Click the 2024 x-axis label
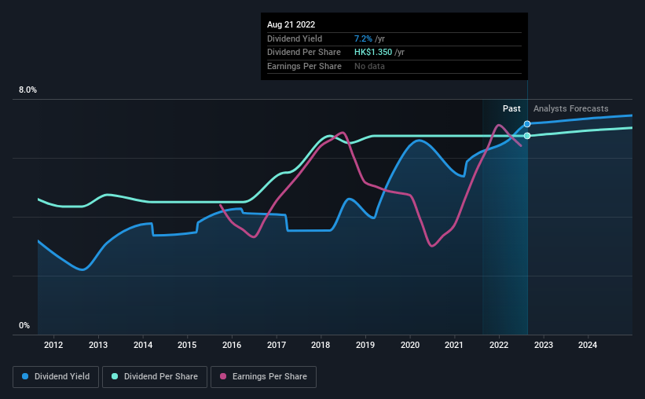Viewport: 645px width, 399px height. [588, 345]
